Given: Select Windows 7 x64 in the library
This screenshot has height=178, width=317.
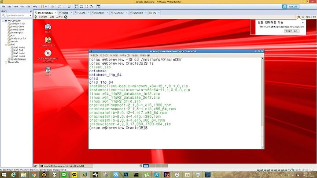Looking at the screenshot, I should tap(18, 24).
